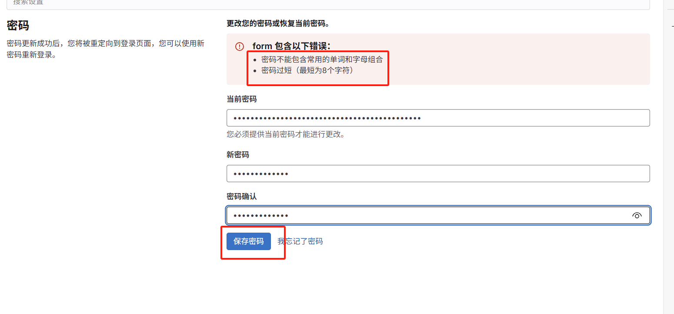Click the 密码更新成功后 description paragraph
The image size is (674, 314).
(x=106, y=49)
